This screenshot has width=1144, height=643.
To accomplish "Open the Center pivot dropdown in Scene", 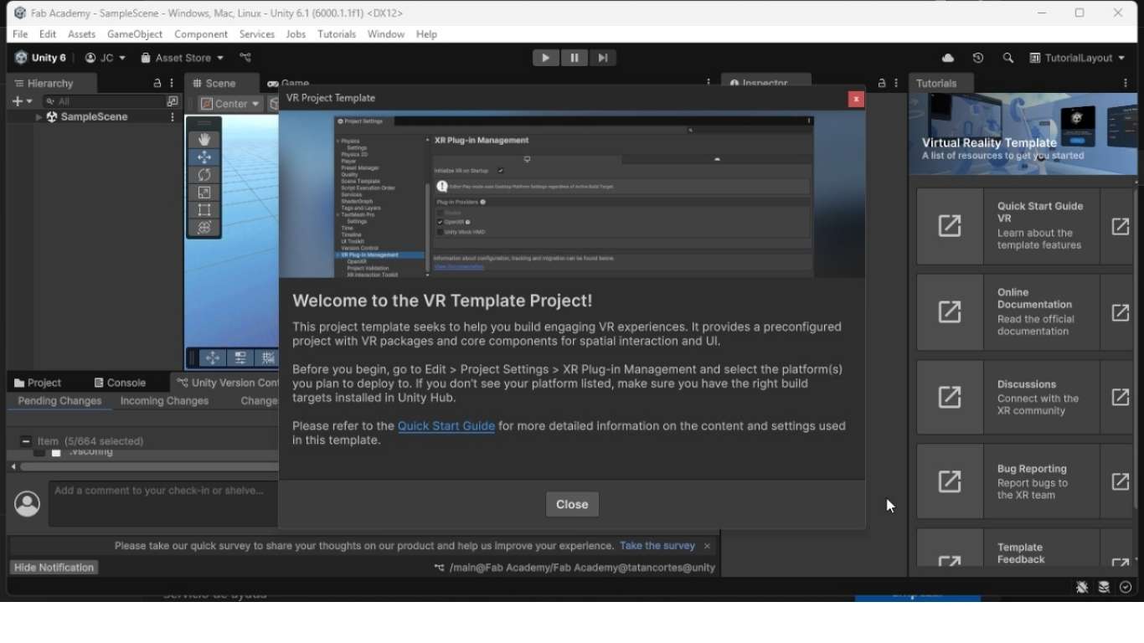I will [230, 104].
